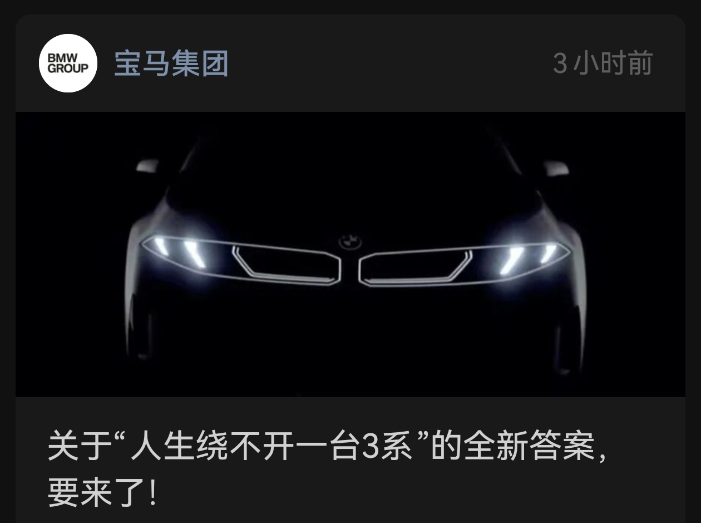
Task: Open the dark BMW teaser image
Action: pyautogui.click(x=350, y=254)
